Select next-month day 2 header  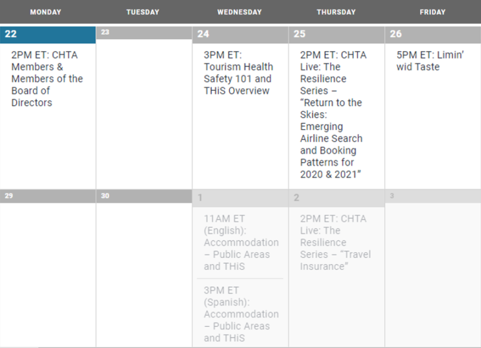[336, 198]
